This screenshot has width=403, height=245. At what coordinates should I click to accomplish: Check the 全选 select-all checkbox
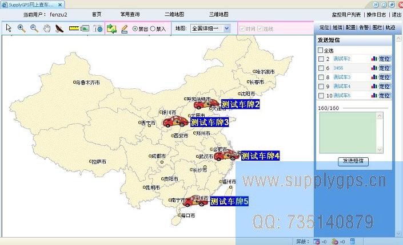click(320, 50)
